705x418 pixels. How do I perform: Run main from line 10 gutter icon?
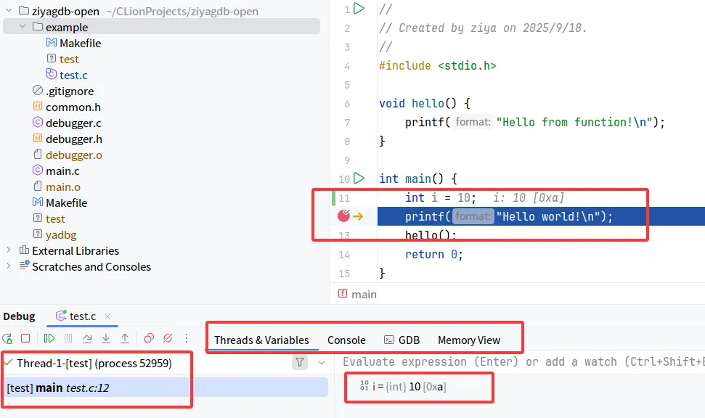(x=359, y=179)
